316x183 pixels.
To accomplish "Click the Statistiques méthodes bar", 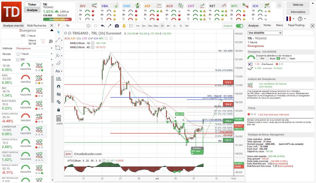I will click(57, 19).
